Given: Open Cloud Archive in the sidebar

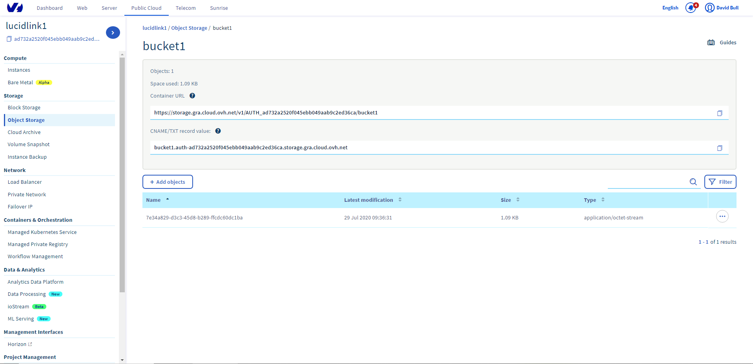Looking at the screenshot, I should click(x=24, y=132).
